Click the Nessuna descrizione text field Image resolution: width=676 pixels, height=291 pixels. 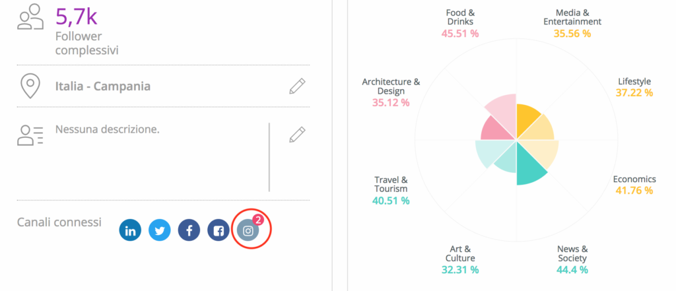point(108,129)
